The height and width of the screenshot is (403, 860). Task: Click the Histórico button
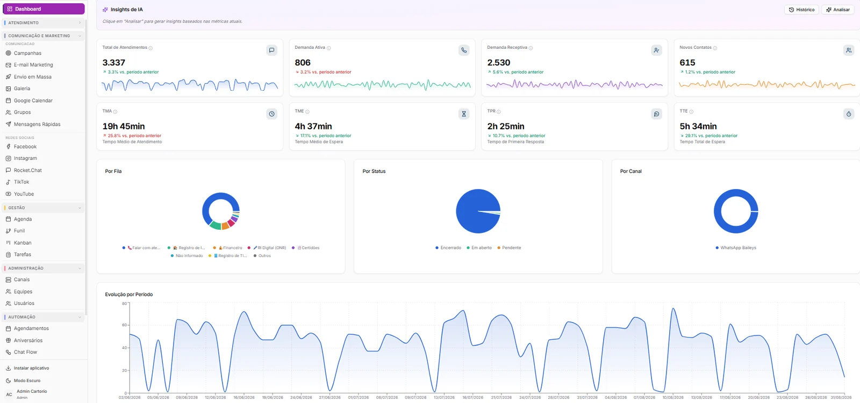point(801,10)
